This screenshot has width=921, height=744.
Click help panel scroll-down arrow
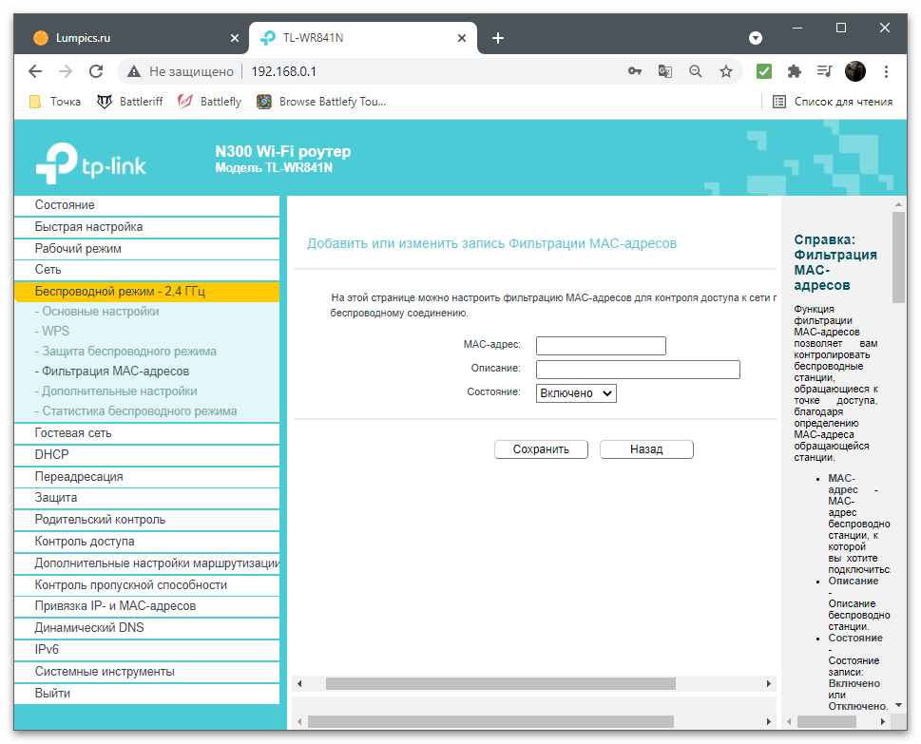(x=899, y=705)
